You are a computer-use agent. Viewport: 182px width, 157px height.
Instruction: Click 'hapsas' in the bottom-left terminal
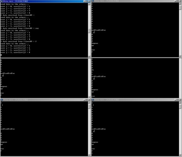pos(4,142)
